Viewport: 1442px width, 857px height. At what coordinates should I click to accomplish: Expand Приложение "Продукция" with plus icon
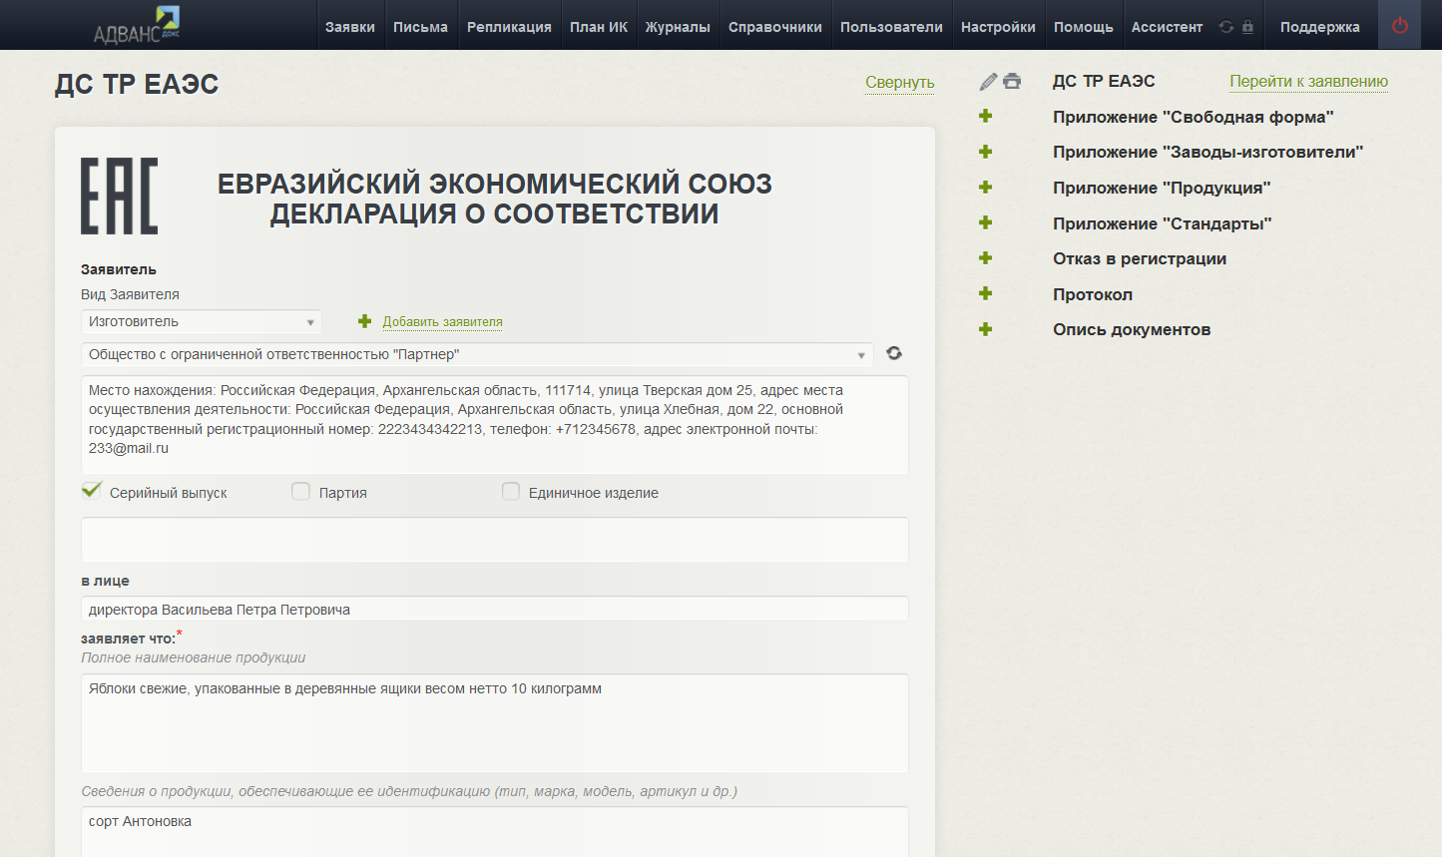[986, 187]
